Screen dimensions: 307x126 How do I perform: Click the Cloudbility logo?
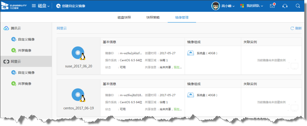(14, 6)
